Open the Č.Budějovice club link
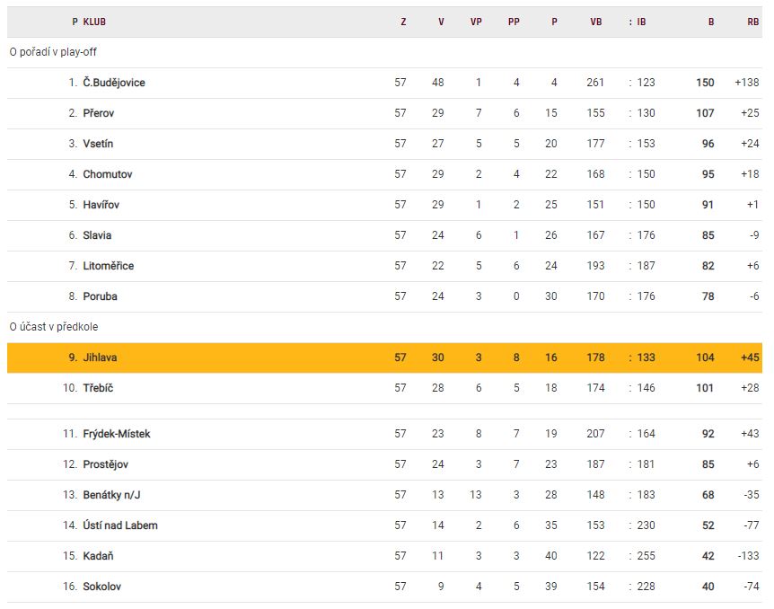774x609 pixels. 114,83
